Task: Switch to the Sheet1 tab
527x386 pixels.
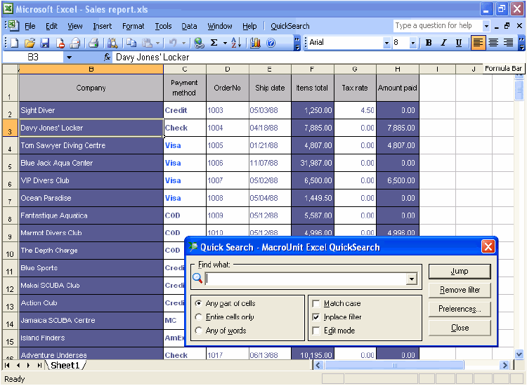Action: [x=65, y=365]
